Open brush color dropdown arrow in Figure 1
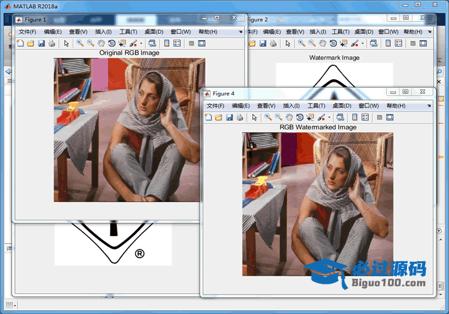Viewport: 449px width, 314px height. pos(141,43)
